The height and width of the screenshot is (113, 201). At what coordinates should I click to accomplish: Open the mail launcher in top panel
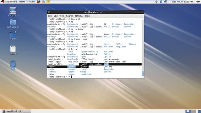(x=43, y=2)
